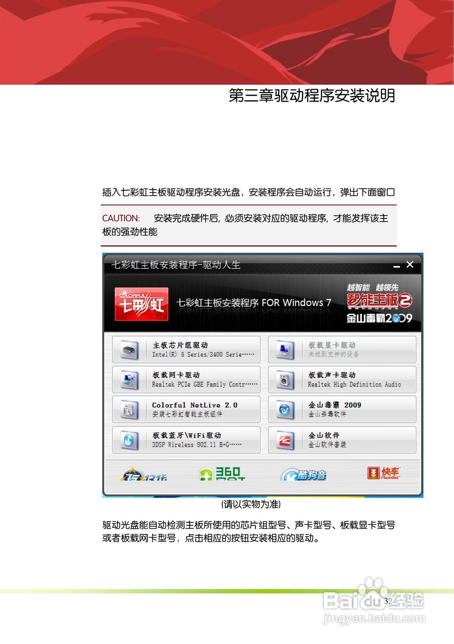
Task: Click the Colorful NetLive 2.0 icon
Action: (129, 410)
